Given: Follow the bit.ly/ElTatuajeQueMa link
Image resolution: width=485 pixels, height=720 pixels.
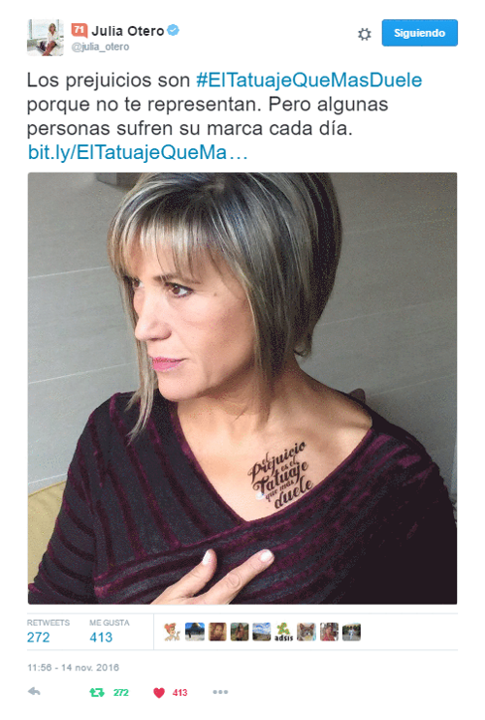Looking at the screenshot, I should pyautogui.click(x=138, y=152).
